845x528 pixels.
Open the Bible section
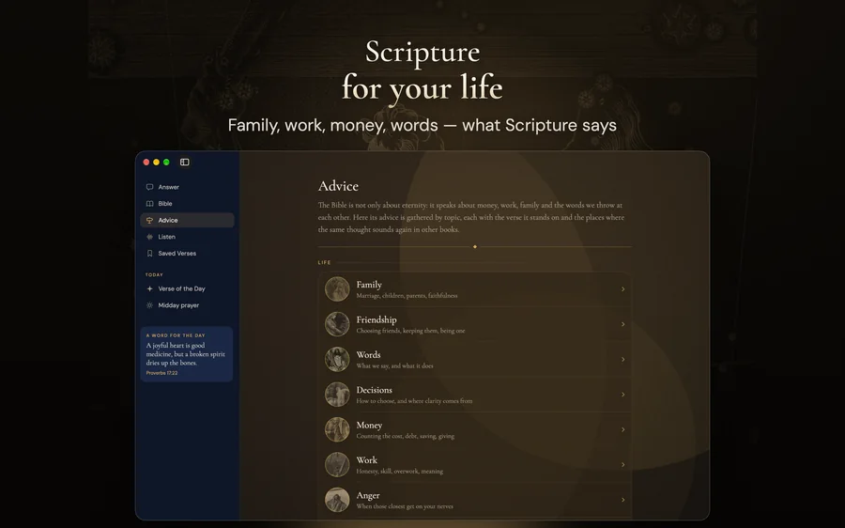tap(187, 204)
